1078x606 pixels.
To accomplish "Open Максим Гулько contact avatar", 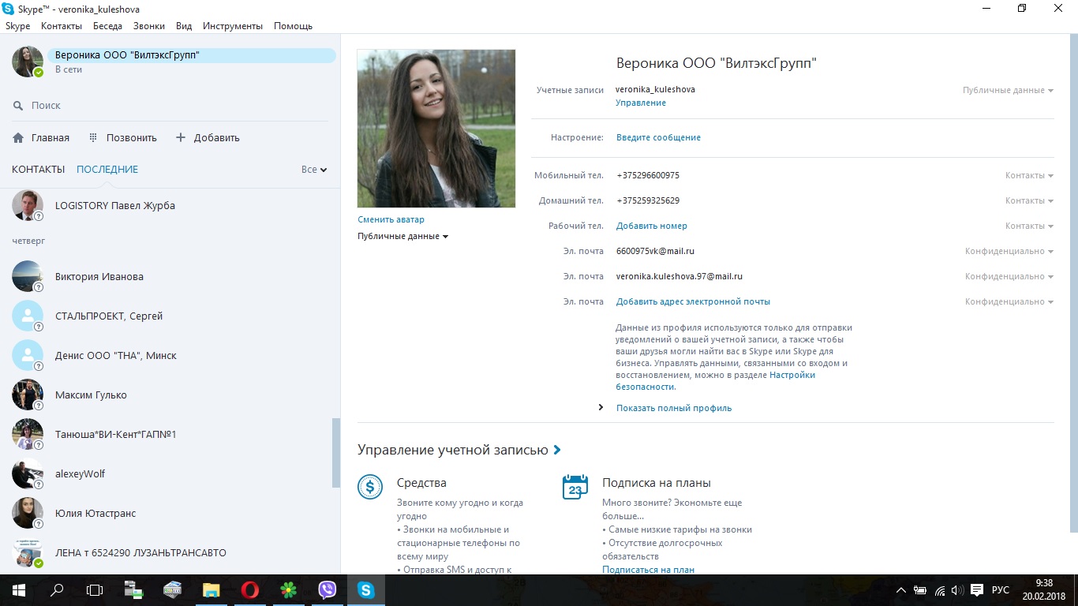I will tap(28, 395).
